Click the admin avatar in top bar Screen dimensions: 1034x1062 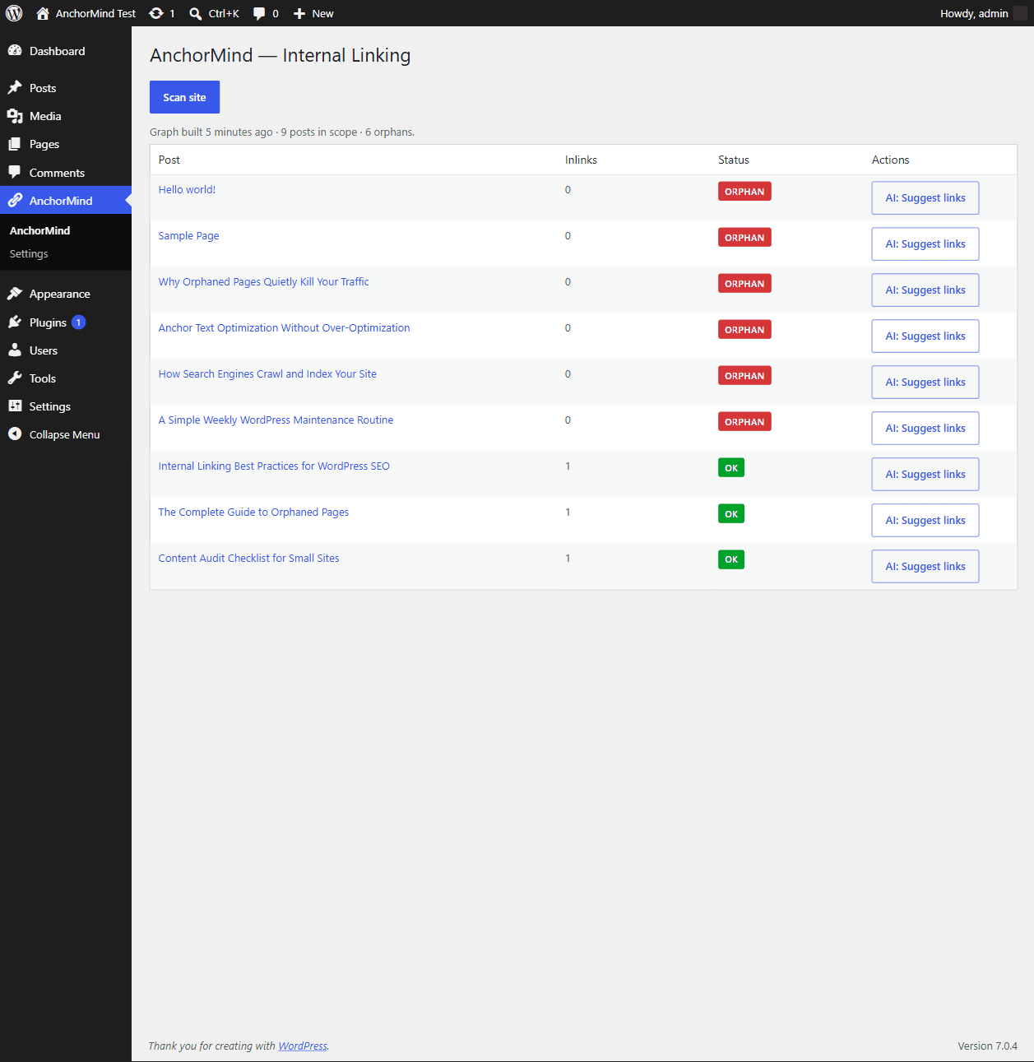[x=1020, y=13]
